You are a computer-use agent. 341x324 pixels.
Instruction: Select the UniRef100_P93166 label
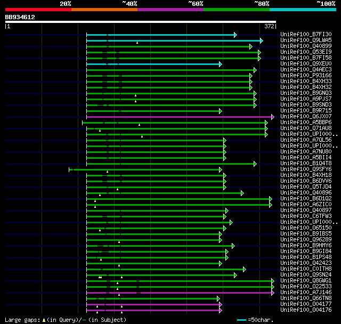tap(306, 76)
